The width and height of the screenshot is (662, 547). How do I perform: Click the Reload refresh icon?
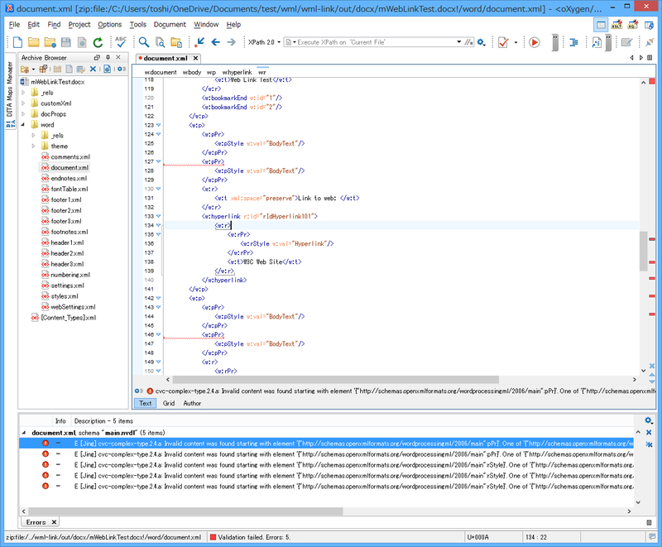pos(98,42)
